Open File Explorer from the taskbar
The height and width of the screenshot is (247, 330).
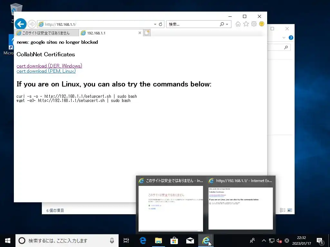[159, 241]
